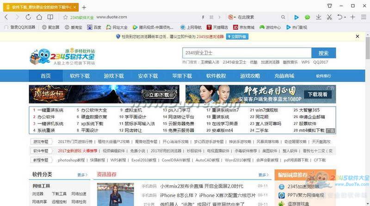The height and width of the screenshot is (206, 370).
Task: Open the 办公软件大全 link
Action: (x=94, y=110)
